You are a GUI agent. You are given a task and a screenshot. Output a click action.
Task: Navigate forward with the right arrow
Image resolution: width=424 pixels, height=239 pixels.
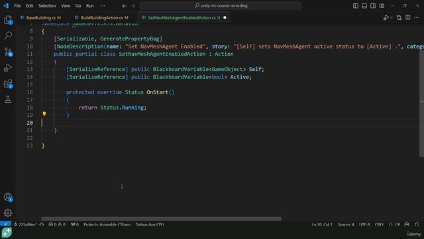pyautogui.click(x=132, y=6)
